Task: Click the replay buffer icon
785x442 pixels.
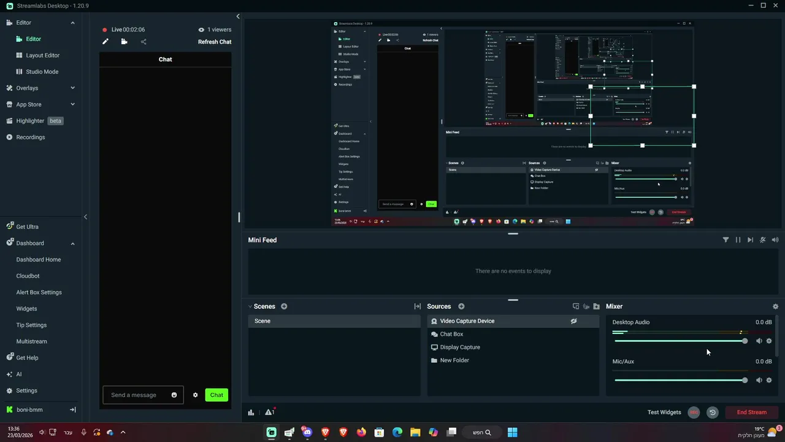Action: [x=713, y=413]
